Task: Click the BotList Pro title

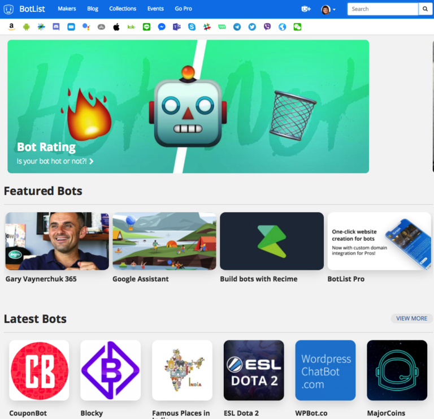Action: (346, 279)
